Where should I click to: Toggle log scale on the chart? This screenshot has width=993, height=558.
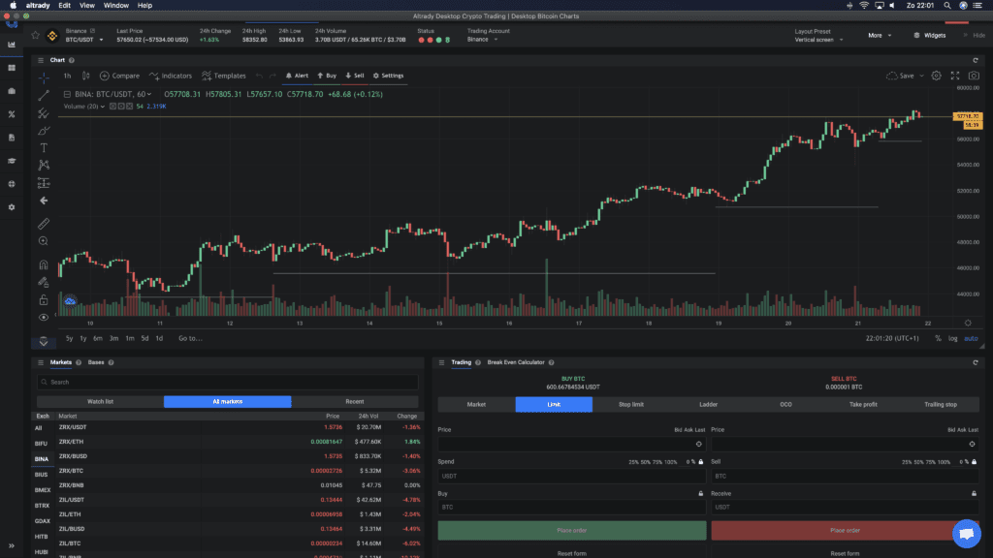click(x=952, y=338)
